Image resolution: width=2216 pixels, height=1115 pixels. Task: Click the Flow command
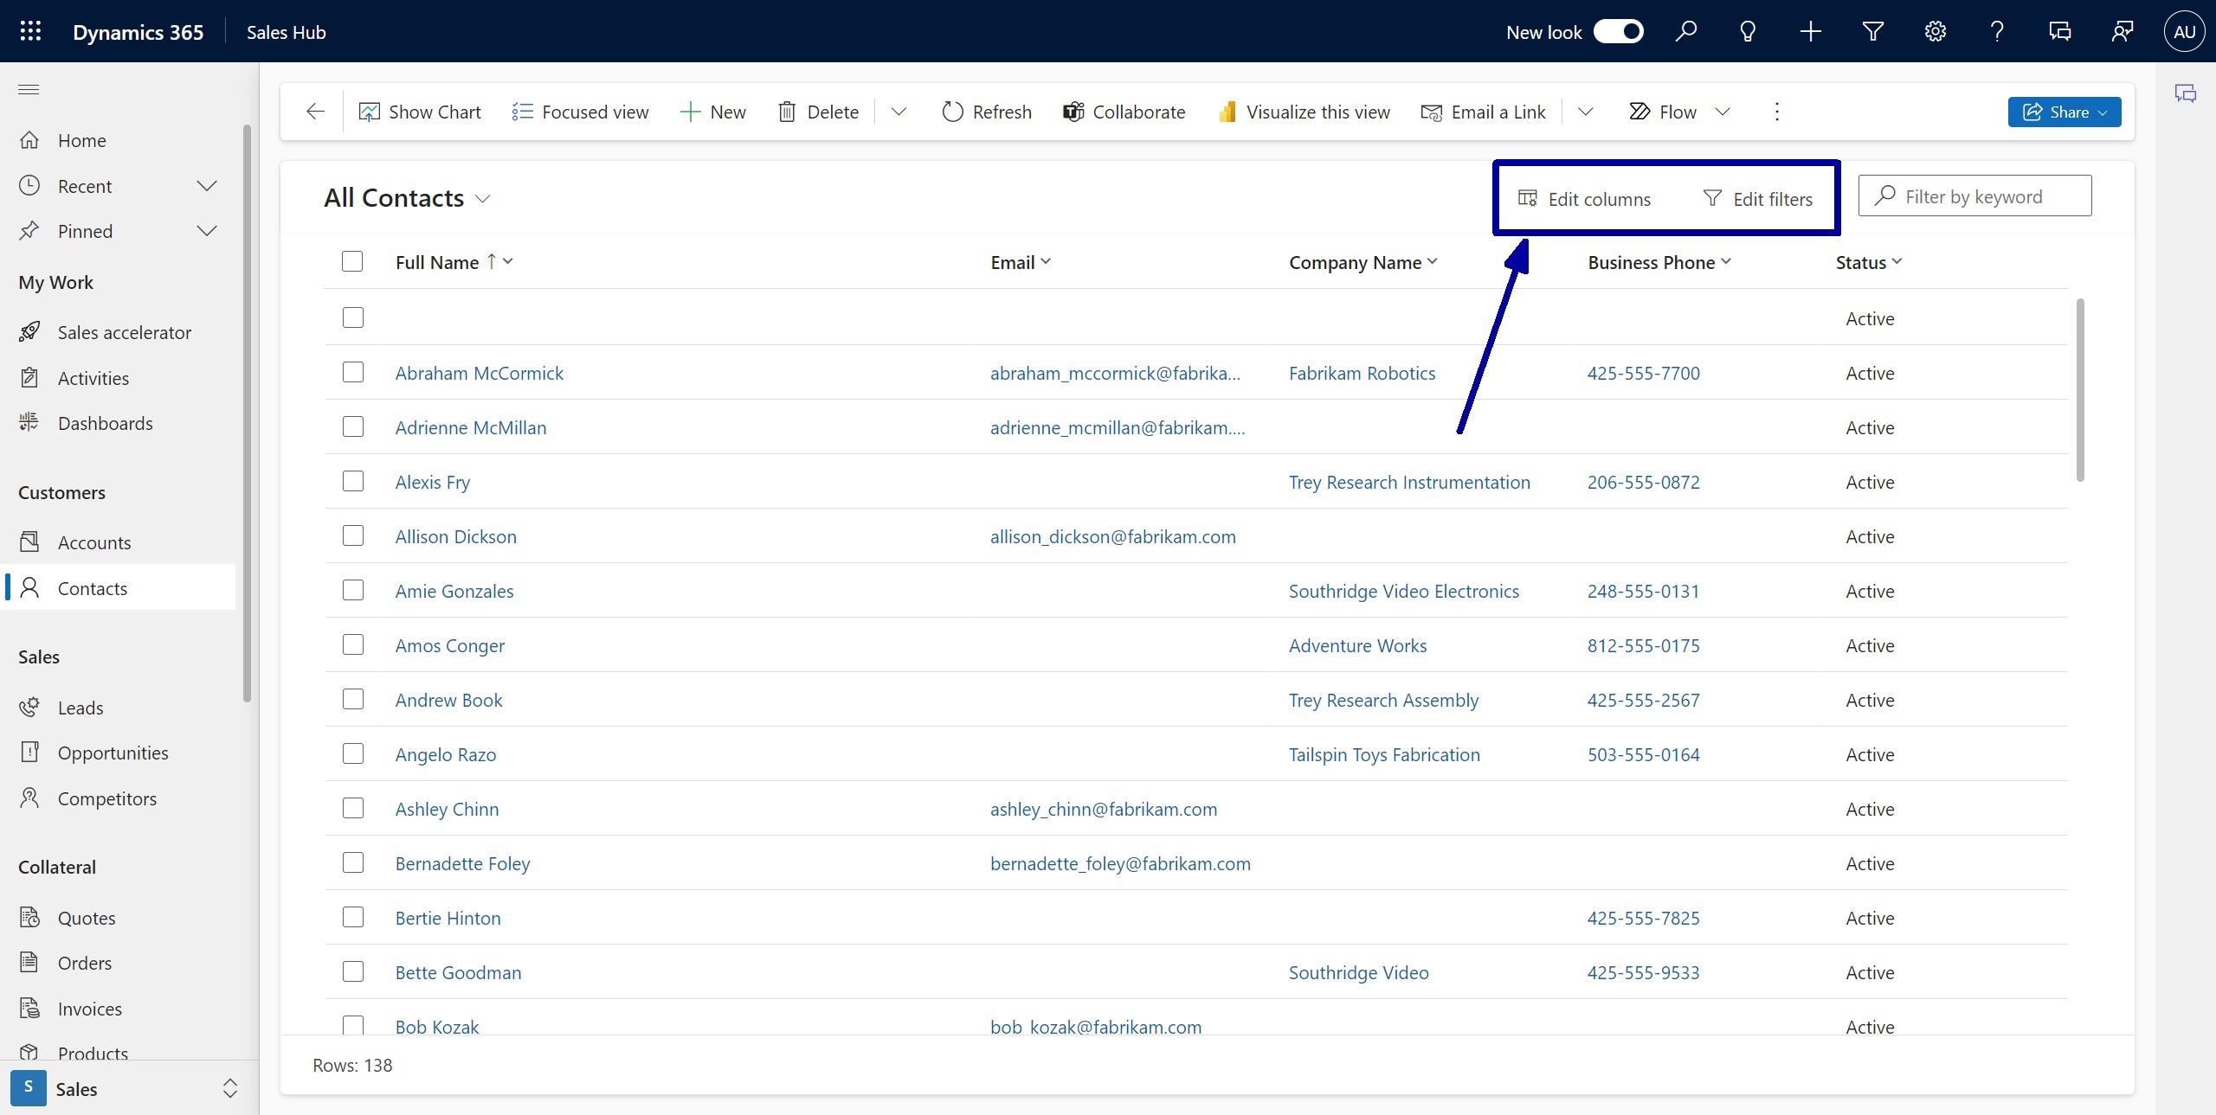pos(1662,112)
